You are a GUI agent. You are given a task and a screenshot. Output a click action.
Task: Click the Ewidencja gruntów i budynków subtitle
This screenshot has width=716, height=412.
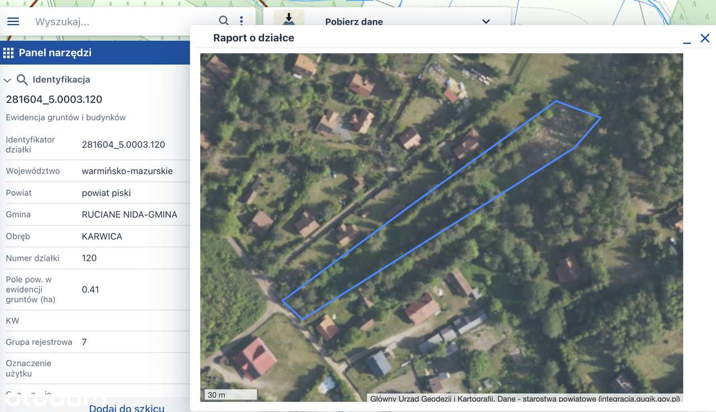coord(66,118)
